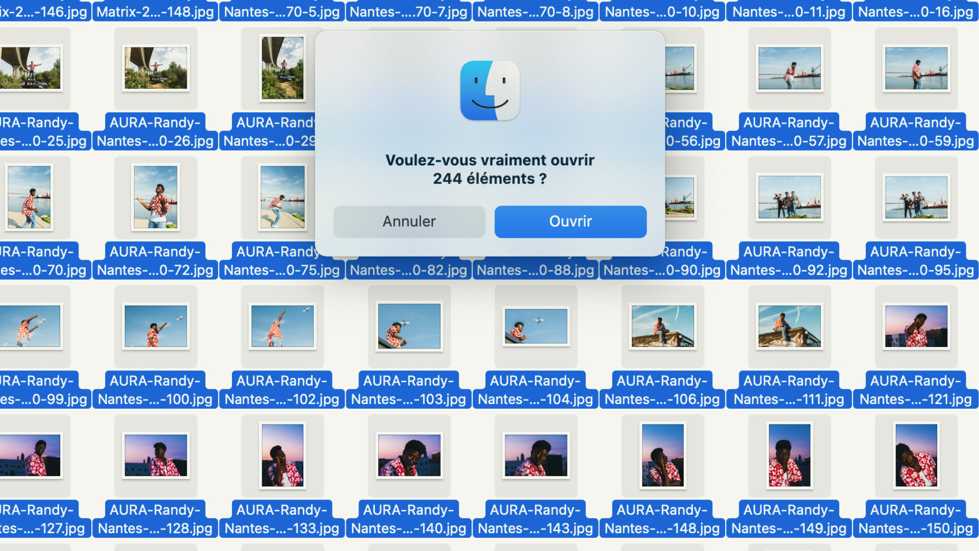Click the file name Nantes-...-150.jpg
The height and width of the screenshot is (551, 979).
pyautogui.click(x=916, y=528)
